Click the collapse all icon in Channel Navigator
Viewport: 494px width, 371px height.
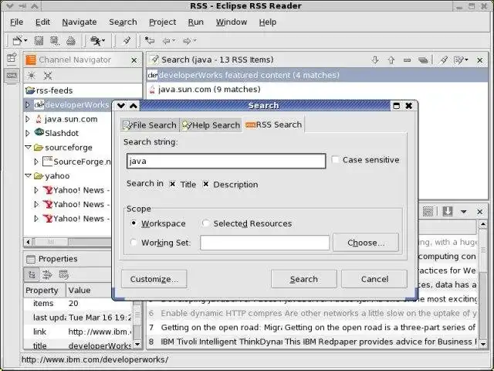[x=48, y=76]
